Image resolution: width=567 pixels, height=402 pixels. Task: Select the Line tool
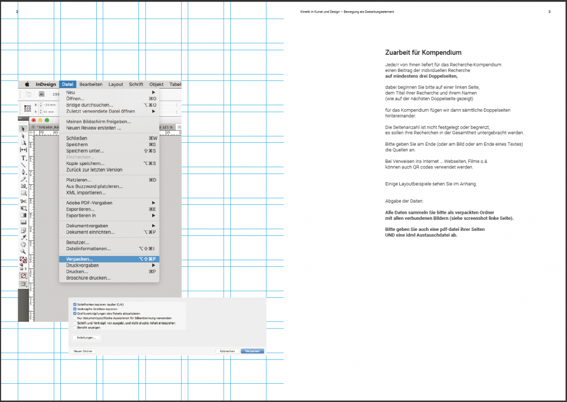point(23,165)
